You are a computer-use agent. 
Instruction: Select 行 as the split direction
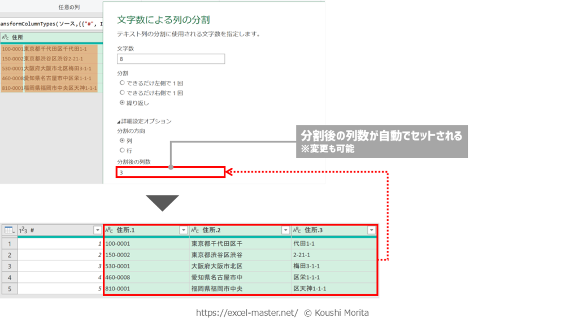tap(122, 150)
